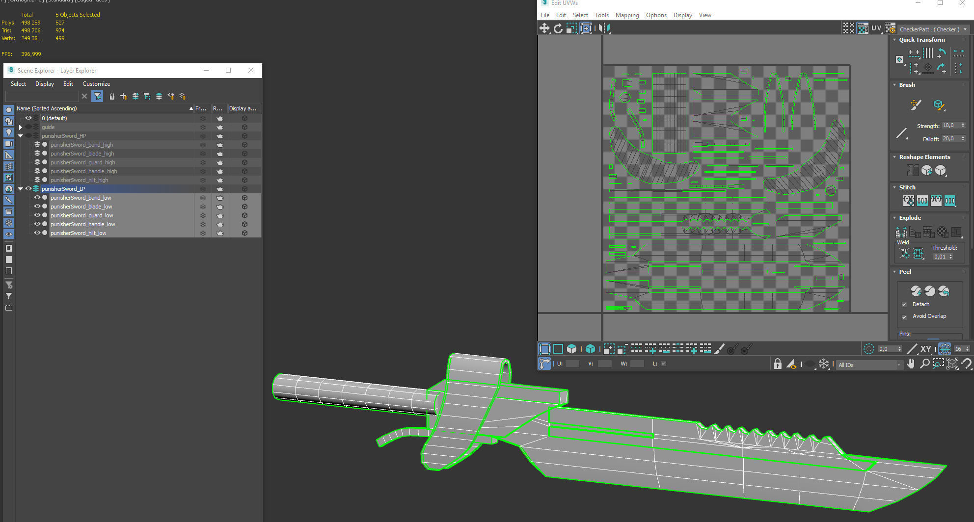Open Customize menu in Scene Explorer

(96, 84)
